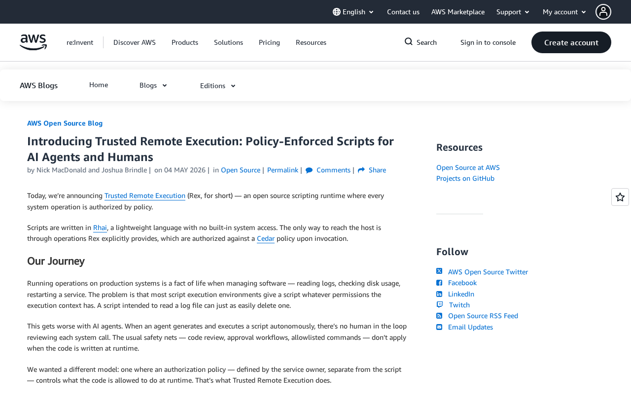This screenshot has width=631, height=394.
Task: Click the Twitch icon
Action: click(x=440, y=305)
